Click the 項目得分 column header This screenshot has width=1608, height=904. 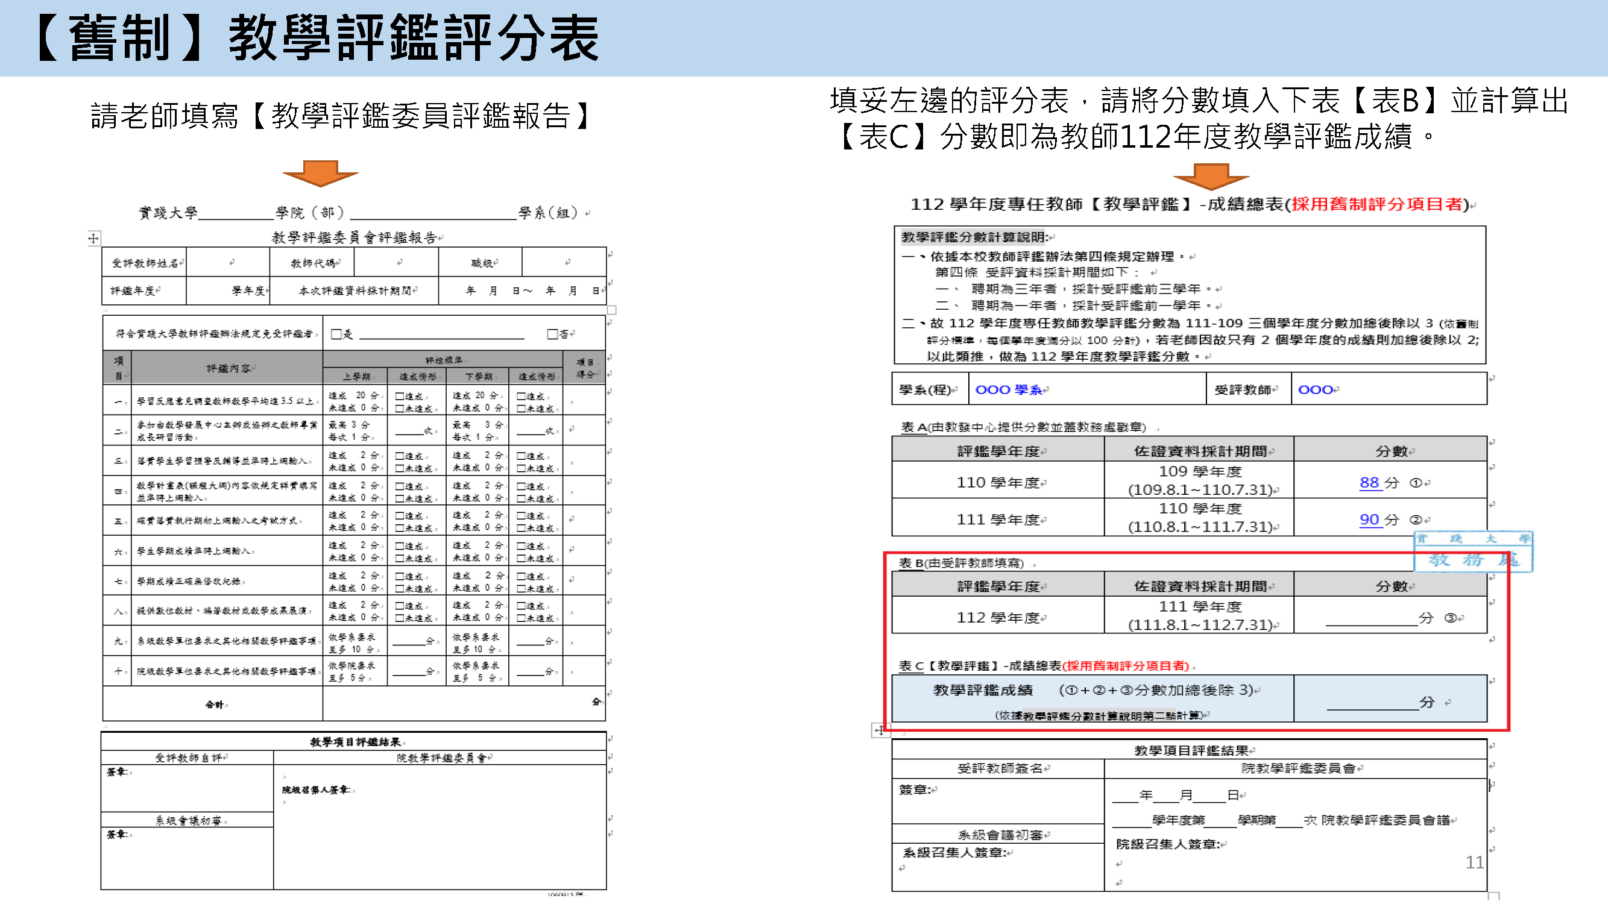point(584,368)
